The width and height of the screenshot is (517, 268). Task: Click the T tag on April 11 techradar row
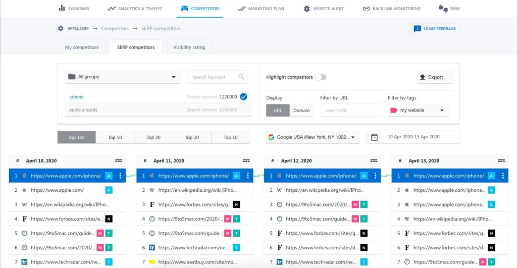click(236, 248)
